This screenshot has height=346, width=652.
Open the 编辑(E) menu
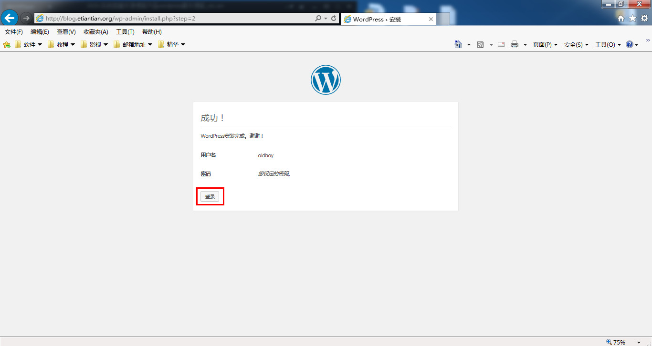[x=40, y=32]
